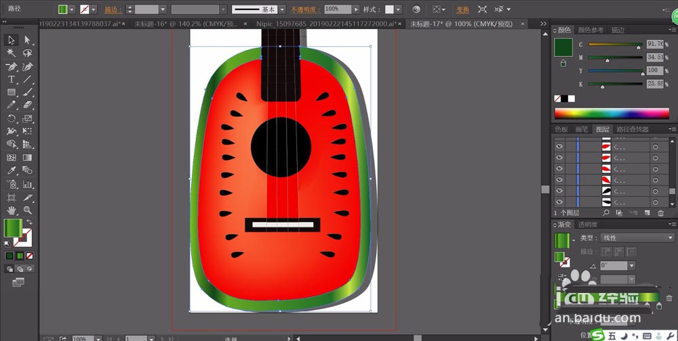Open the 路径查找器 pathfinder tab

pos(633,129)
